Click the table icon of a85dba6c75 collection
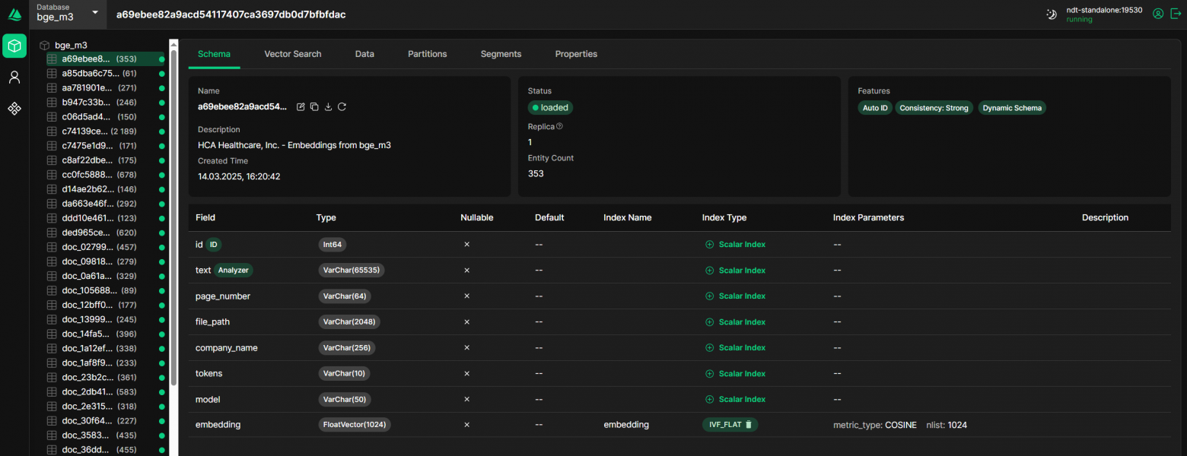 coord(52,73)
